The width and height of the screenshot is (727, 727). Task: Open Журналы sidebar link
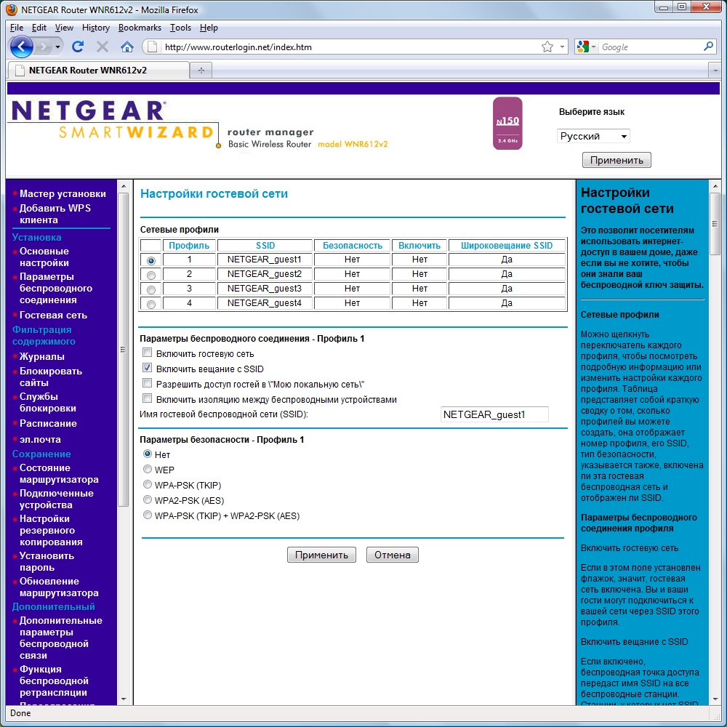pyautogui.click(x=41, y=356)
